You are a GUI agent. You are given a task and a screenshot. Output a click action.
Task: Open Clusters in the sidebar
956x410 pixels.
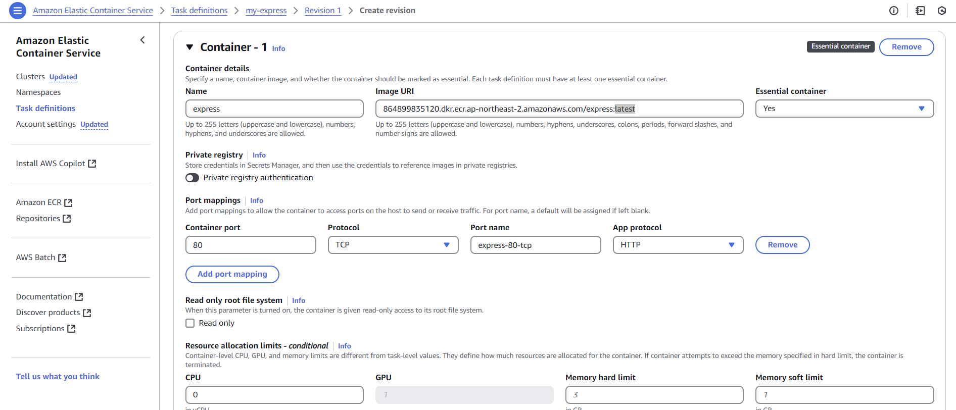coord(30,77)
